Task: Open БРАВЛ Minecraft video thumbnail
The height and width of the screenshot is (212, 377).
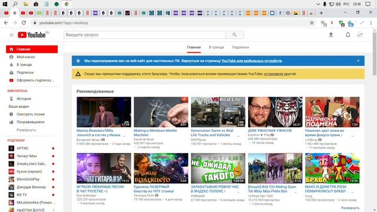Action: pos(332,168)
